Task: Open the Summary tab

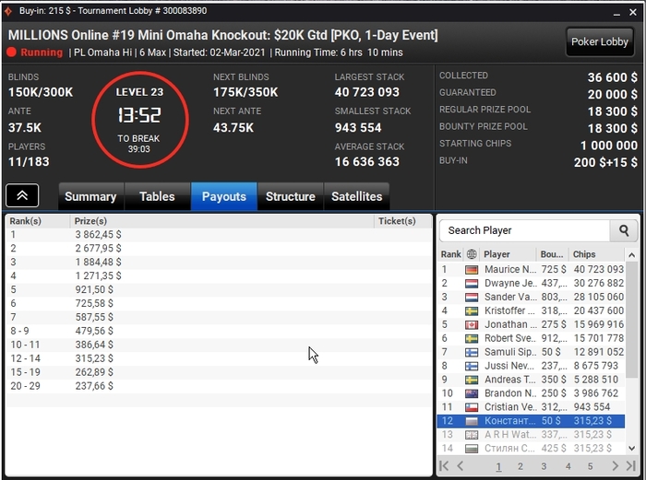Action: coord(90,196)
